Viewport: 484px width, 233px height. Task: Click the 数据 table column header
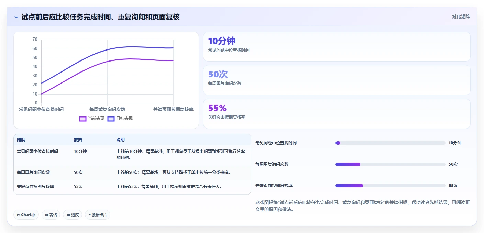point(78,140)
